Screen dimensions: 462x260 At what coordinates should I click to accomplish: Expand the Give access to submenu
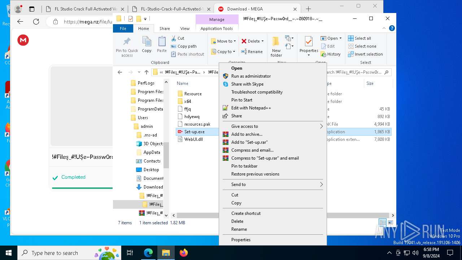coord(273,126)
